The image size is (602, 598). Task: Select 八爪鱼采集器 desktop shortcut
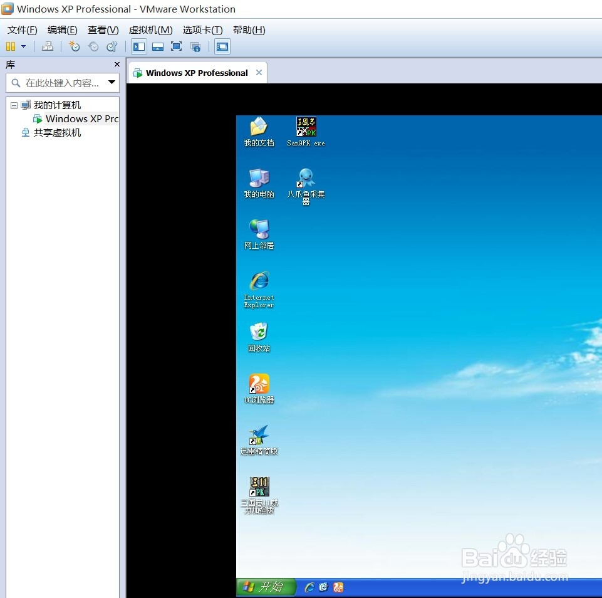(306, 187)
